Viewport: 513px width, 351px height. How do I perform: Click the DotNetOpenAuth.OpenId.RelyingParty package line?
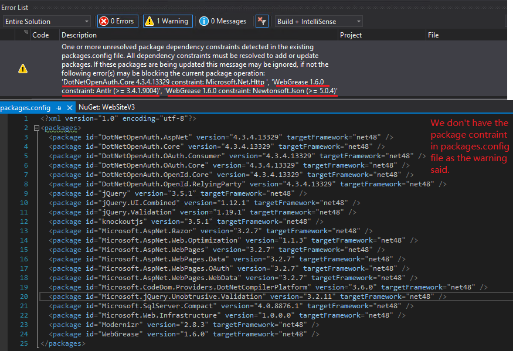click(247, 184)
